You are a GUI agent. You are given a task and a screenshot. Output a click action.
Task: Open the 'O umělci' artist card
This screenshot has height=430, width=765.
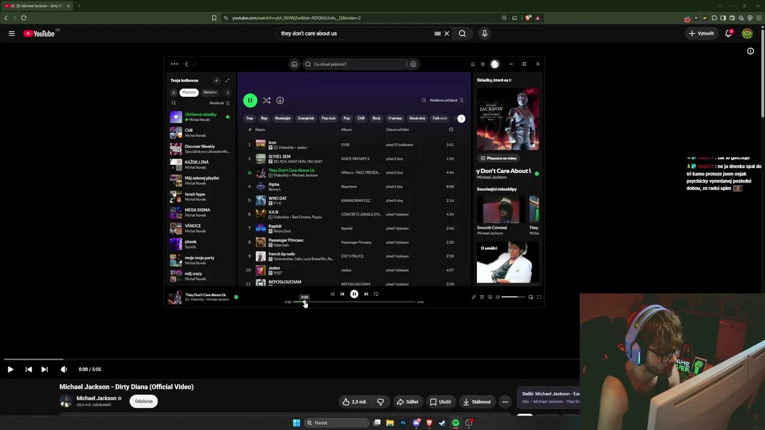point(507,262)
